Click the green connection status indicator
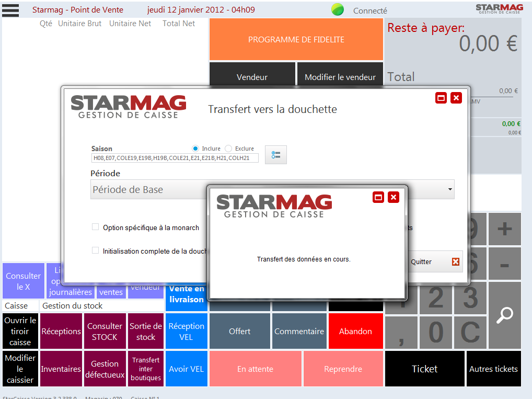 click(338, 9)
